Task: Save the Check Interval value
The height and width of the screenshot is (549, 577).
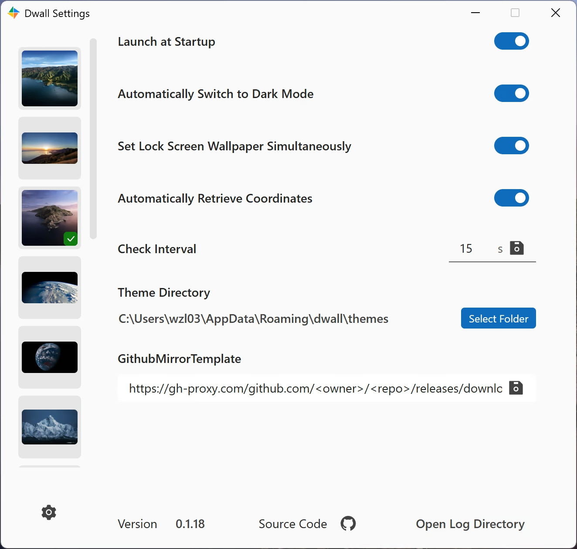Action: click(517, 248)
